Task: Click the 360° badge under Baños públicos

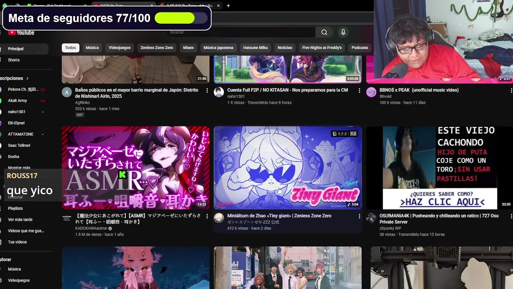Action: click(79, 115)
